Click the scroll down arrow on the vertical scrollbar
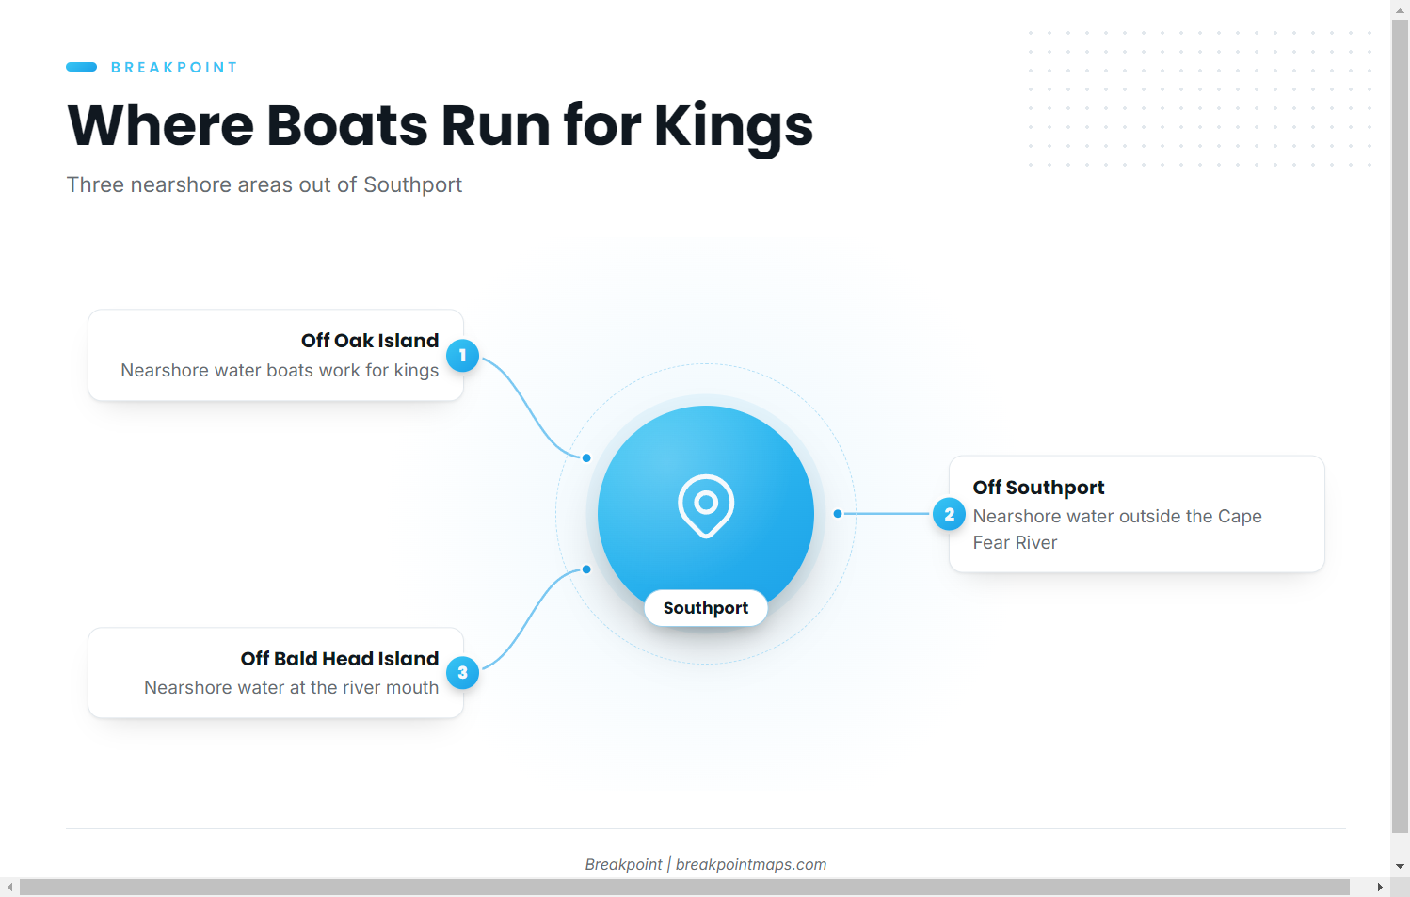Screen dimensions: 1410x897 pyautogui.click(x=1401, y=866)
